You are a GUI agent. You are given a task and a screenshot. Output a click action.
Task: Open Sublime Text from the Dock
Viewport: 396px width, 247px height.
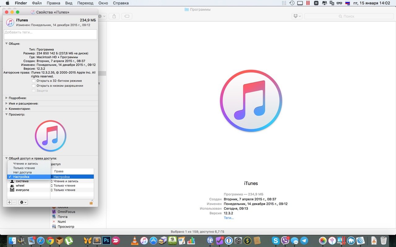coord(97,241)
